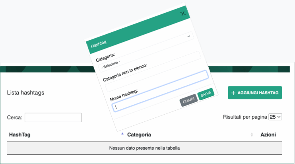The width and height of the screenshot is (295, 164).
Task: Sort the table by Categoria column header
Action: point(139,135)
